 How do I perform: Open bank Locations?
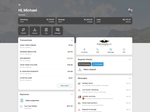coord(84,51)
